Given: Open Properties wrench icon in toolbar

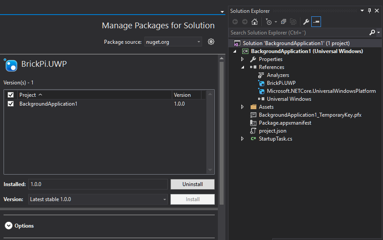Looking at the screenshot, I should (306, 22).
